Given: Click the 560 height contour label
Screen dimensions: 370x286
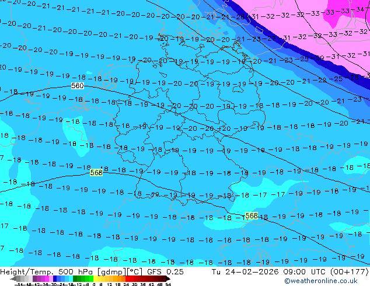Looking at the screenshot, I should point(78,86).
